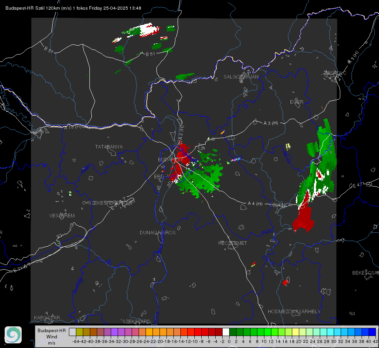Pick the yellow swatch between 18 and 20
Image resolution: width=379 pixels, height=348 pixels.
tap(295, 332)
